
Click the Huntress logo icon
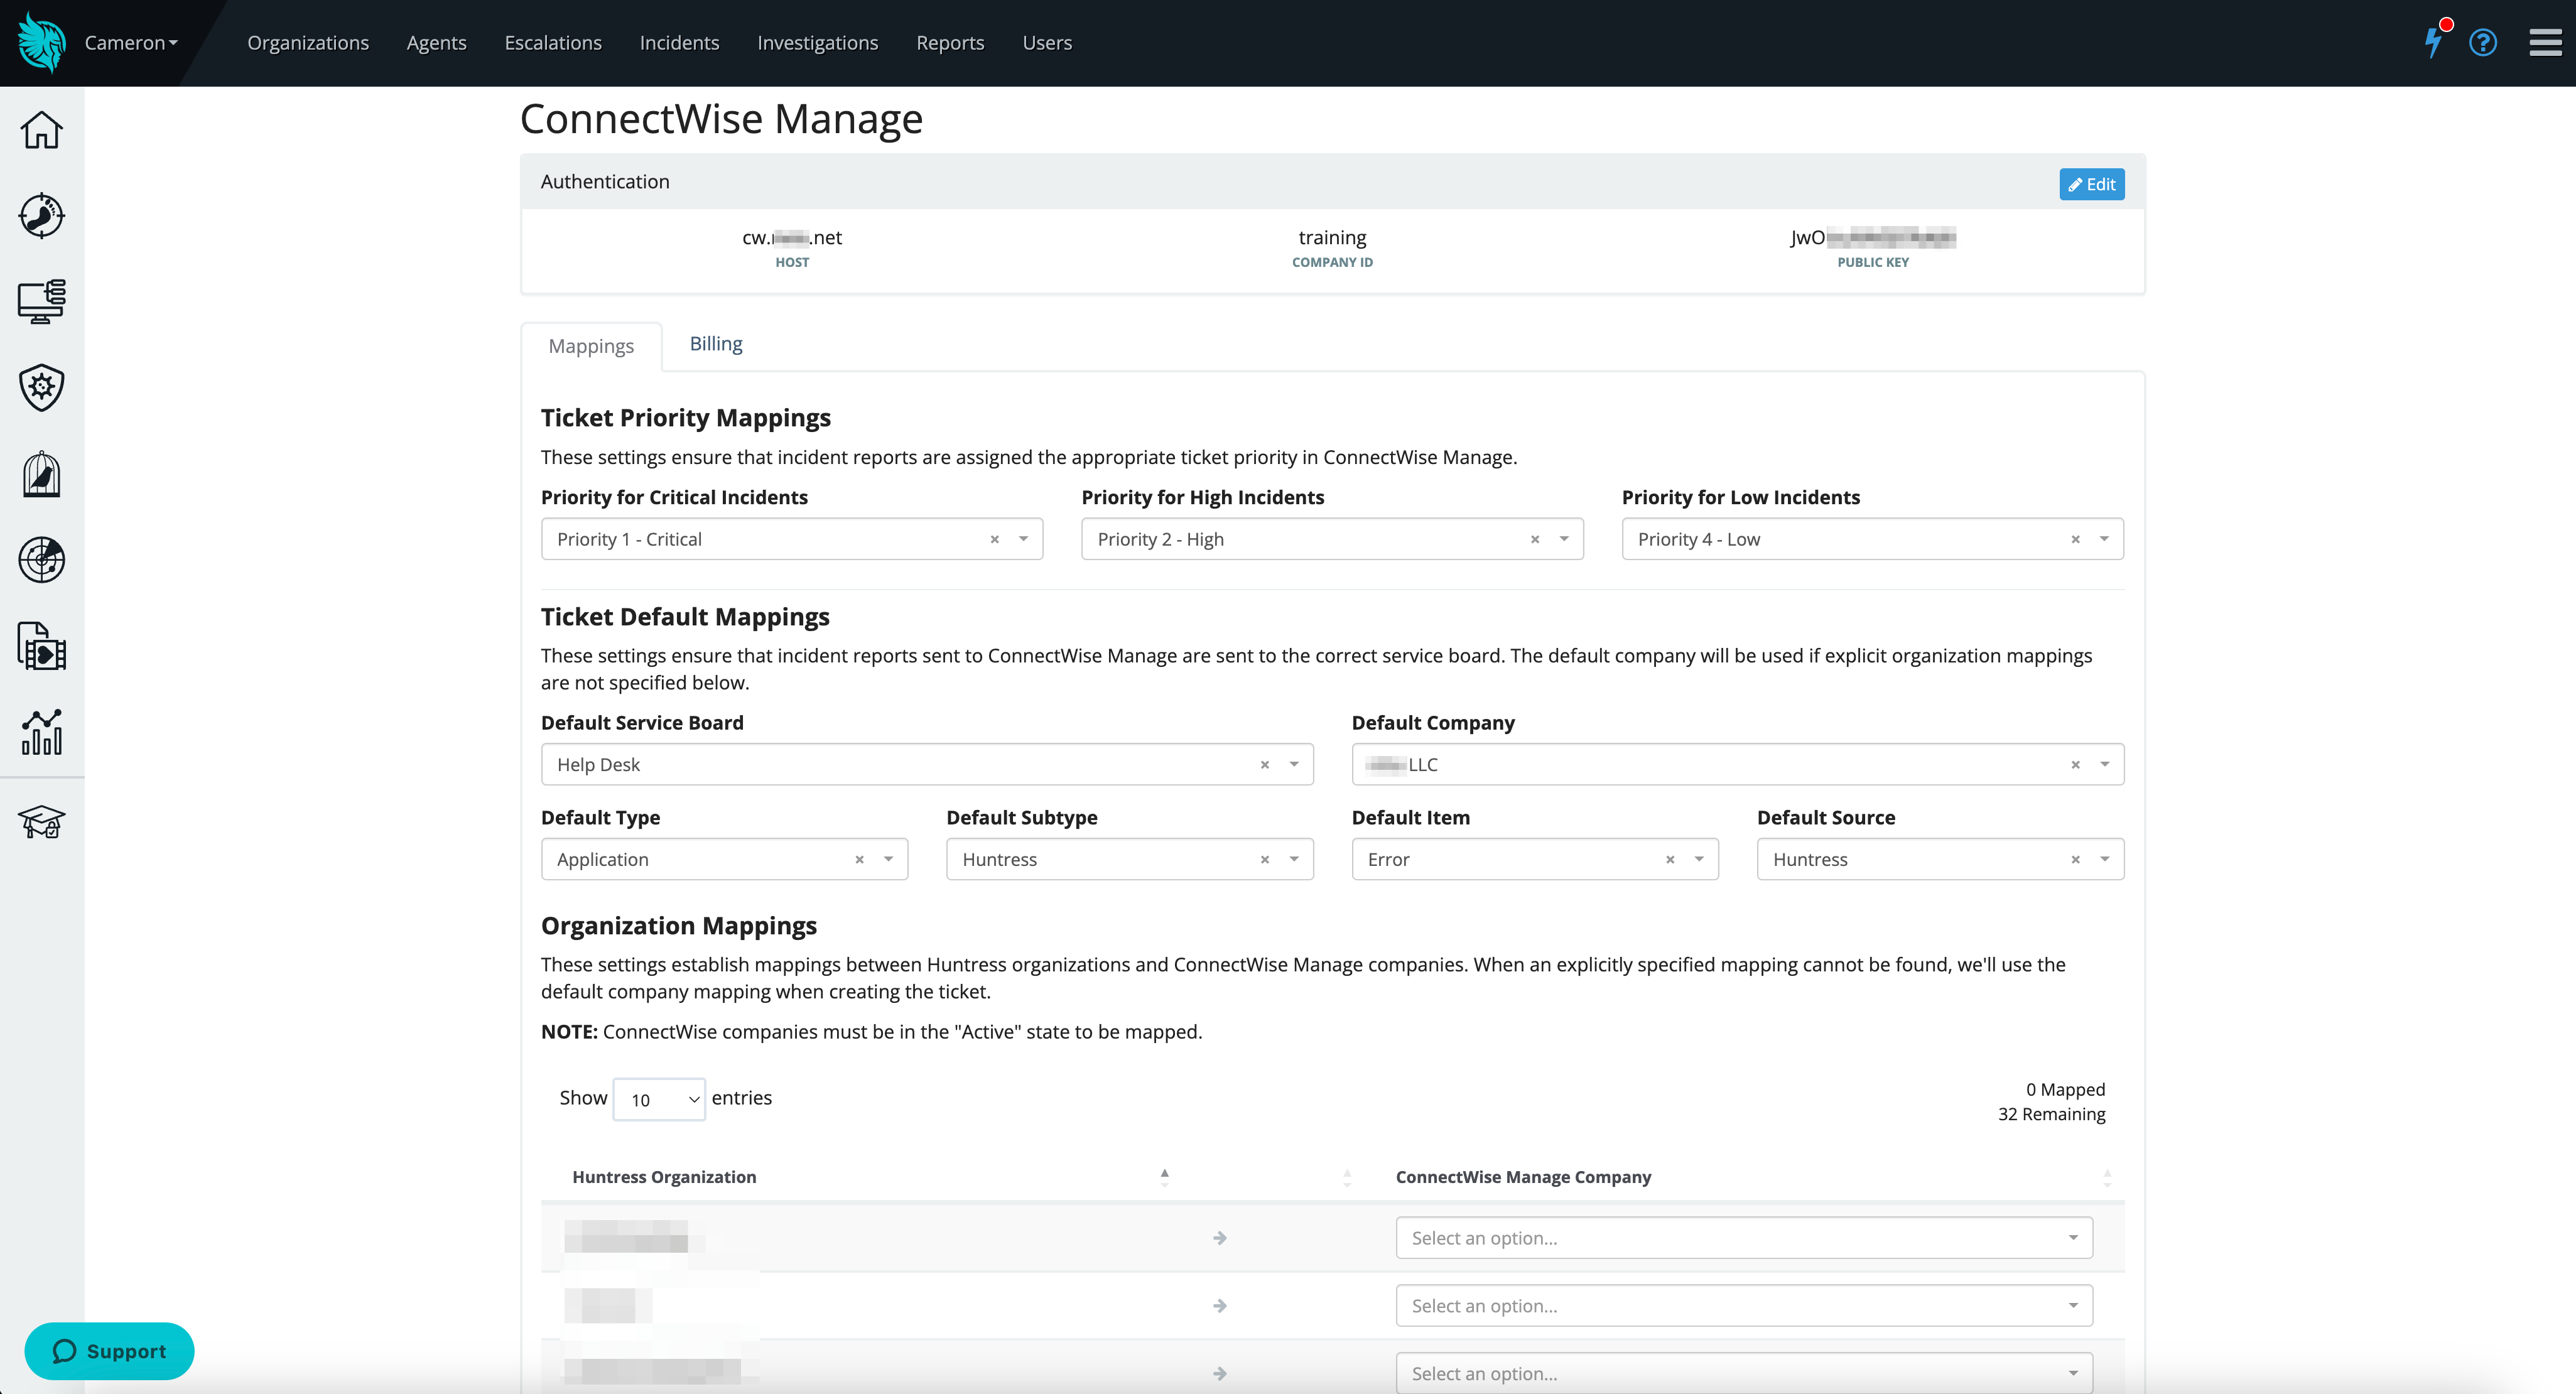pos(41,42)
